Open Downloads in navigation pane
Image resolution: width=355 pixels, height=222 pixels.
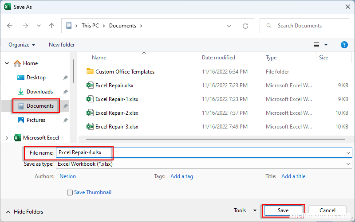(x=39, y=92)
